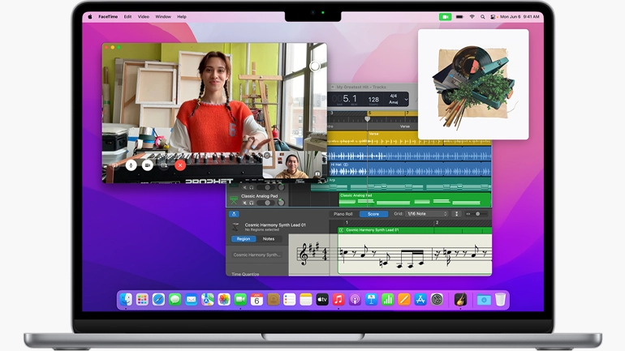Open Numbers from the Dock
The height and width of the screenshot is (351, 625).
pos(387,299)
